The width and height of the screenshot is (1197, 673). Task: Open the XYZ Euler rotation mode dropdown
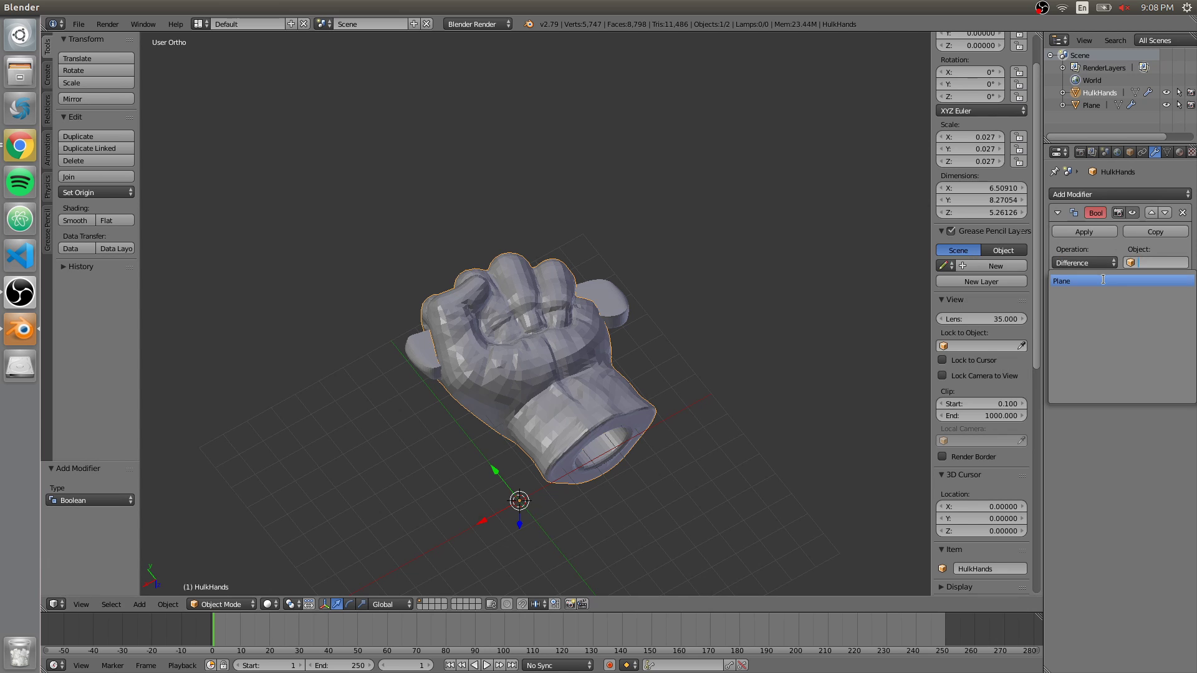(x=982, y=110)
